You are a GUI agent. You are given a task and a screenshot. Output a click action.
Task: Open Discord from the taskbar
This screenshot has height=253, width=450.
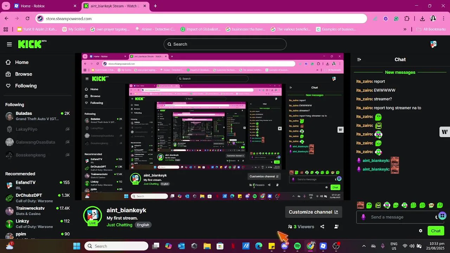[x=284, y=246]
